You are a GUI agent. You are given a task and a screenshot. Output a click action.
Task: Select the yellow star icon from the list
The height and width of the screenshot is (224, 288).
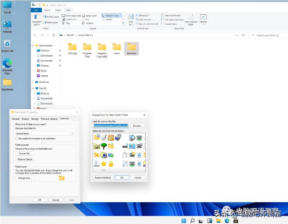click(104, 163)
